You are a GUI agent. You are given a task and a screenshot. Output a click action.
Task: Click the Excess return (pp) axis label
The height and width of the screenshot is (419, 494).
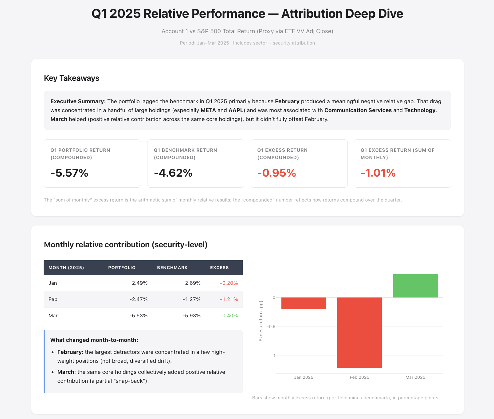(x=261, y=321)
